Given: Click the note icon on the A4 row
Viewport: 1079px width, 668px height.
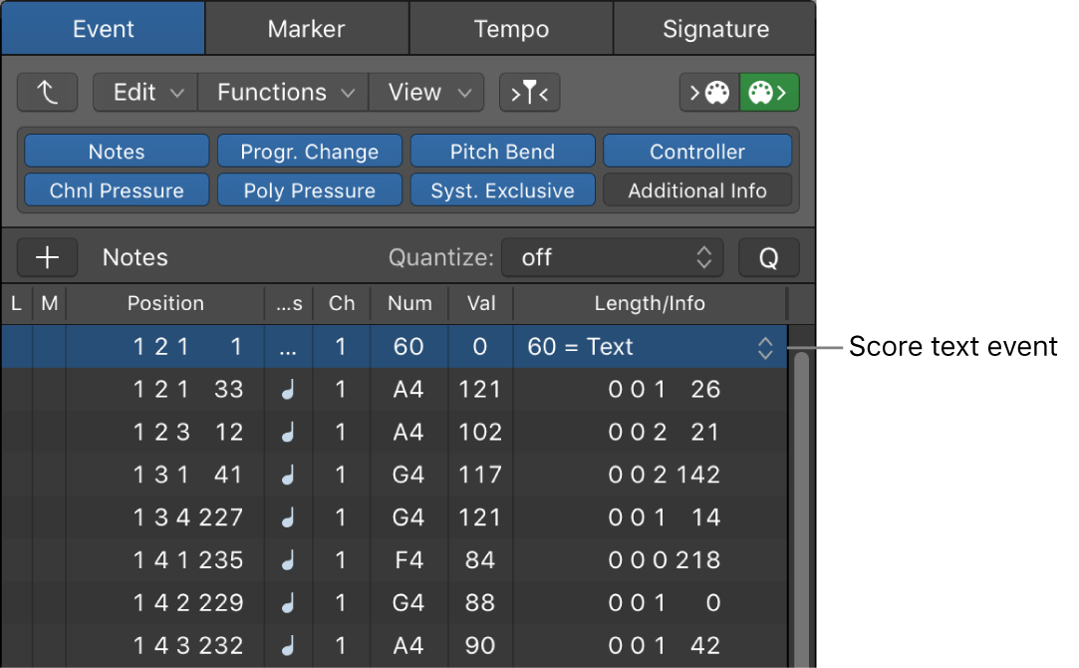Looking at the screenshot, I should tap(288, 389).
